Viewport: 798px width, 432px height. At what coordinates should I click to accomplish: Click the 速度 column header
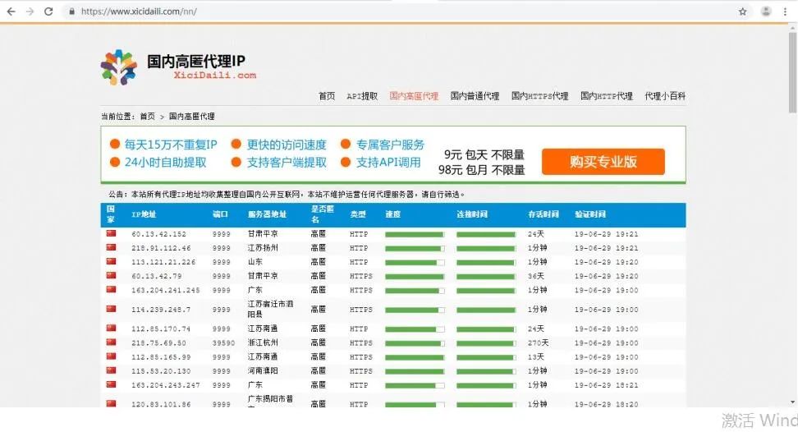click(393, 214)
